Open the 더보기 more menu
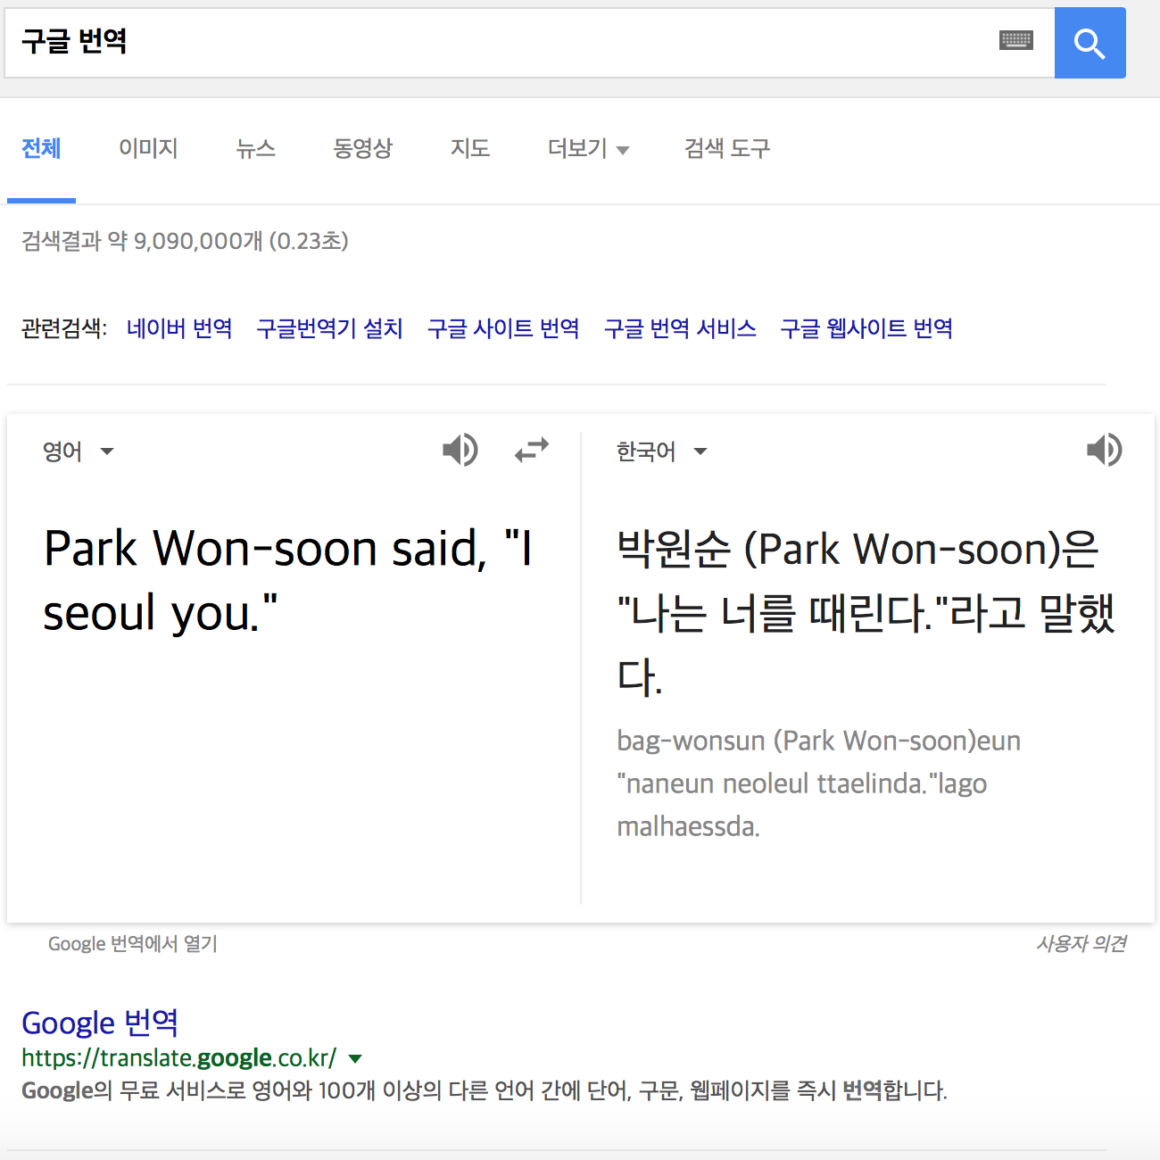Image resolution: width=1160 pixels, height=1160 pixels. point(588,149)
